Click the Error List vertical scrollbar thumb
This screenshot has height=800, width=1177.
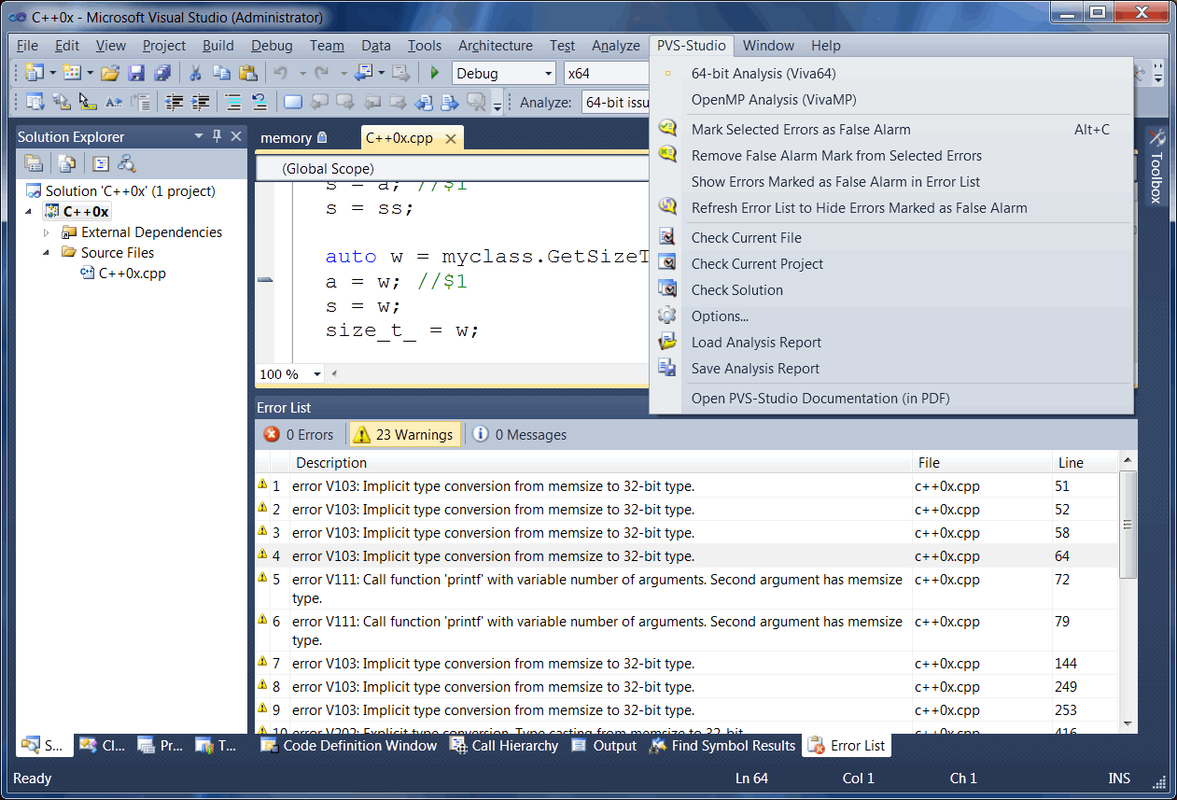[x=1128, y=524]
